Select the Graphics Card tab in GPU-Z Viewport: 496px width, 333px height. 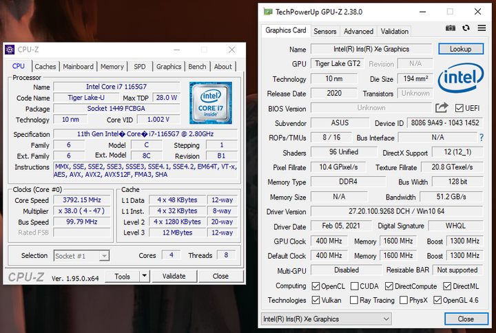(x=286, y=30)
